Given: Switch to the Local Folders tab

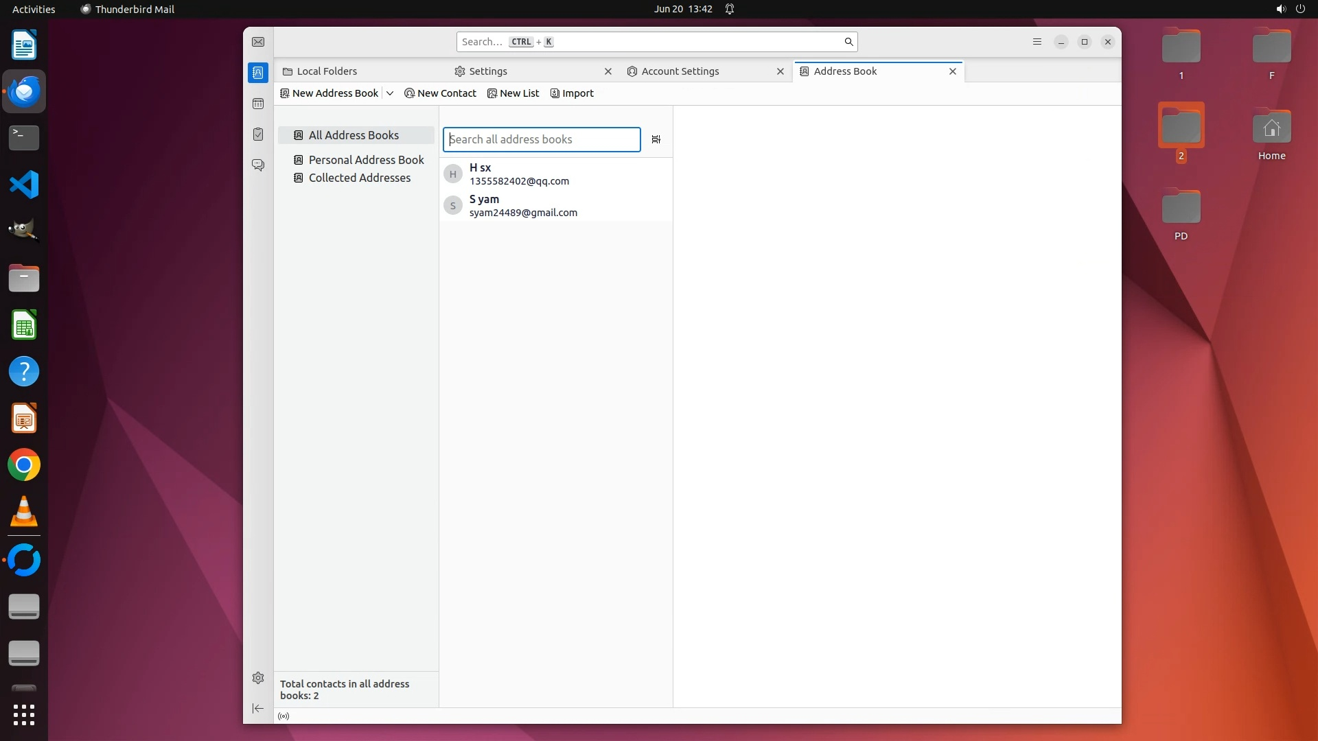Looking at the screenshot, I should (327, 71).
